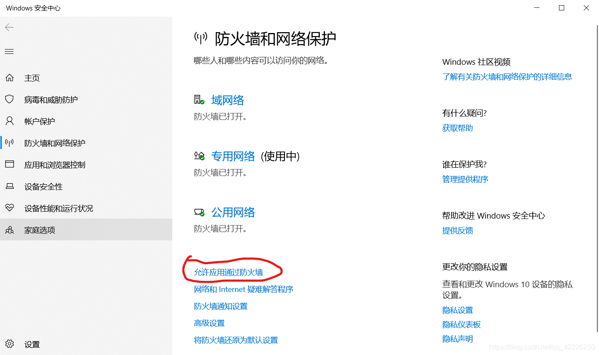Click the Windows 社区视频 heading
Viewport: 599px width, 355px height.
(x=476, y=62)
